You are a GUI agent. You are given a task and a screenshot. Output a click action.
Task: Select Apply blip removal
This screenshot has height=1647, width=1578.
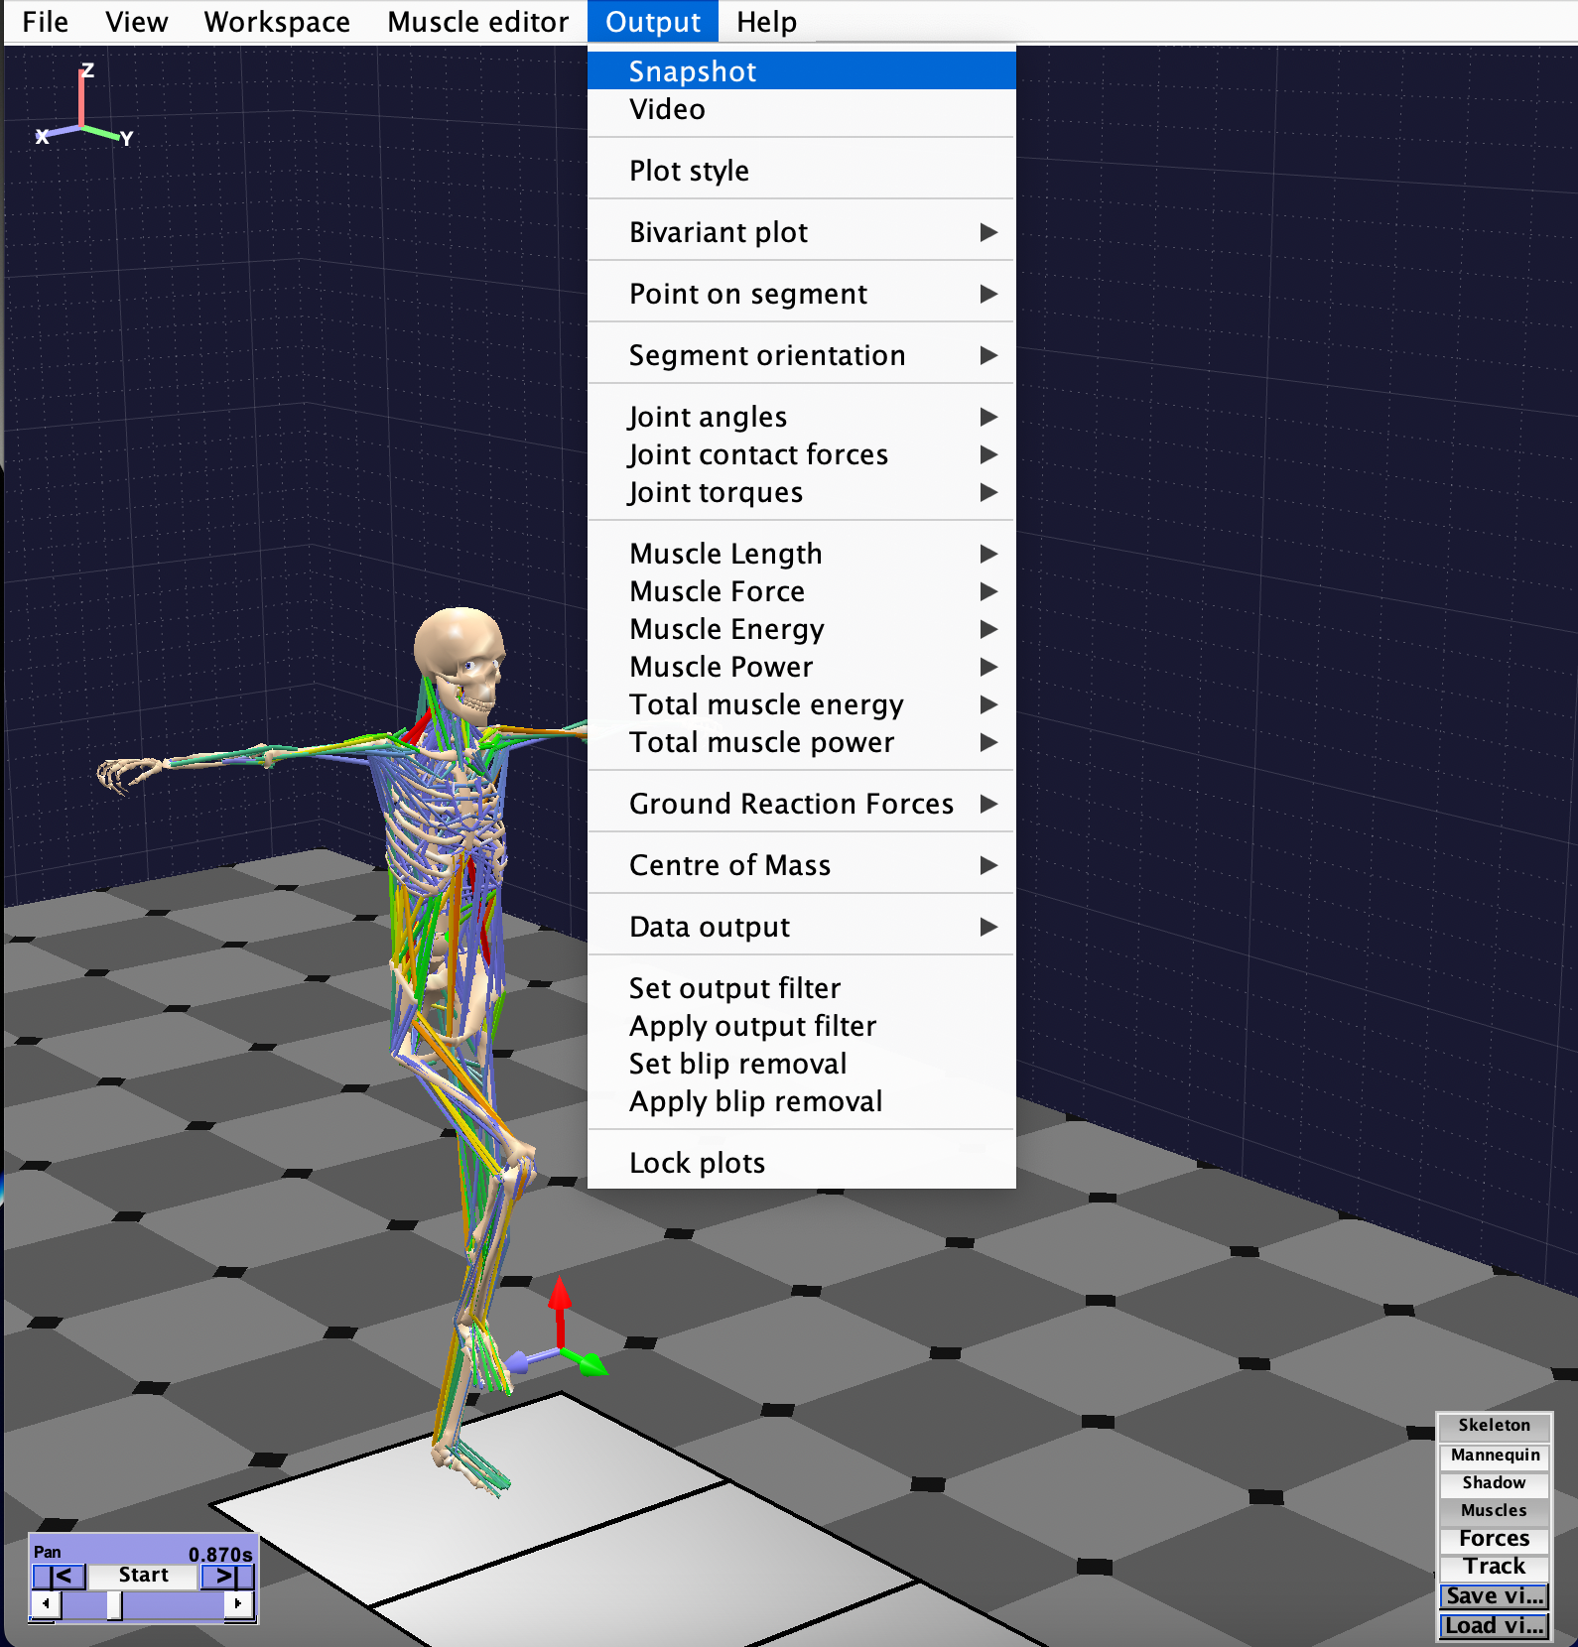pos(802,1101)
